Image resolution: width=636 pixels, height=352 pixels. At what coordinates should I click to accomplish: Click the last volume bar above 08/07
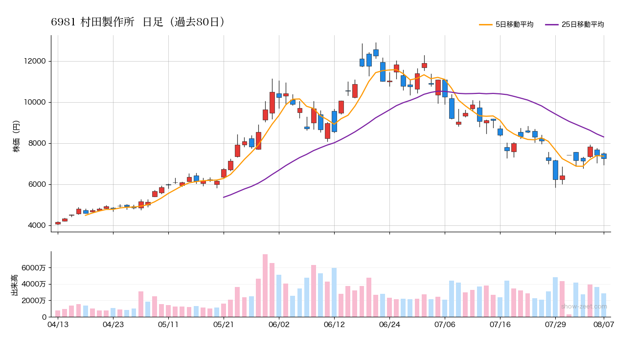coord(604,305)
